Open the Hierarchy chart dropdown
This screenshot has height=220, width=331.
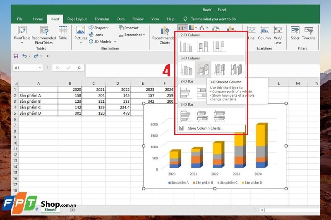pos(193,28)
